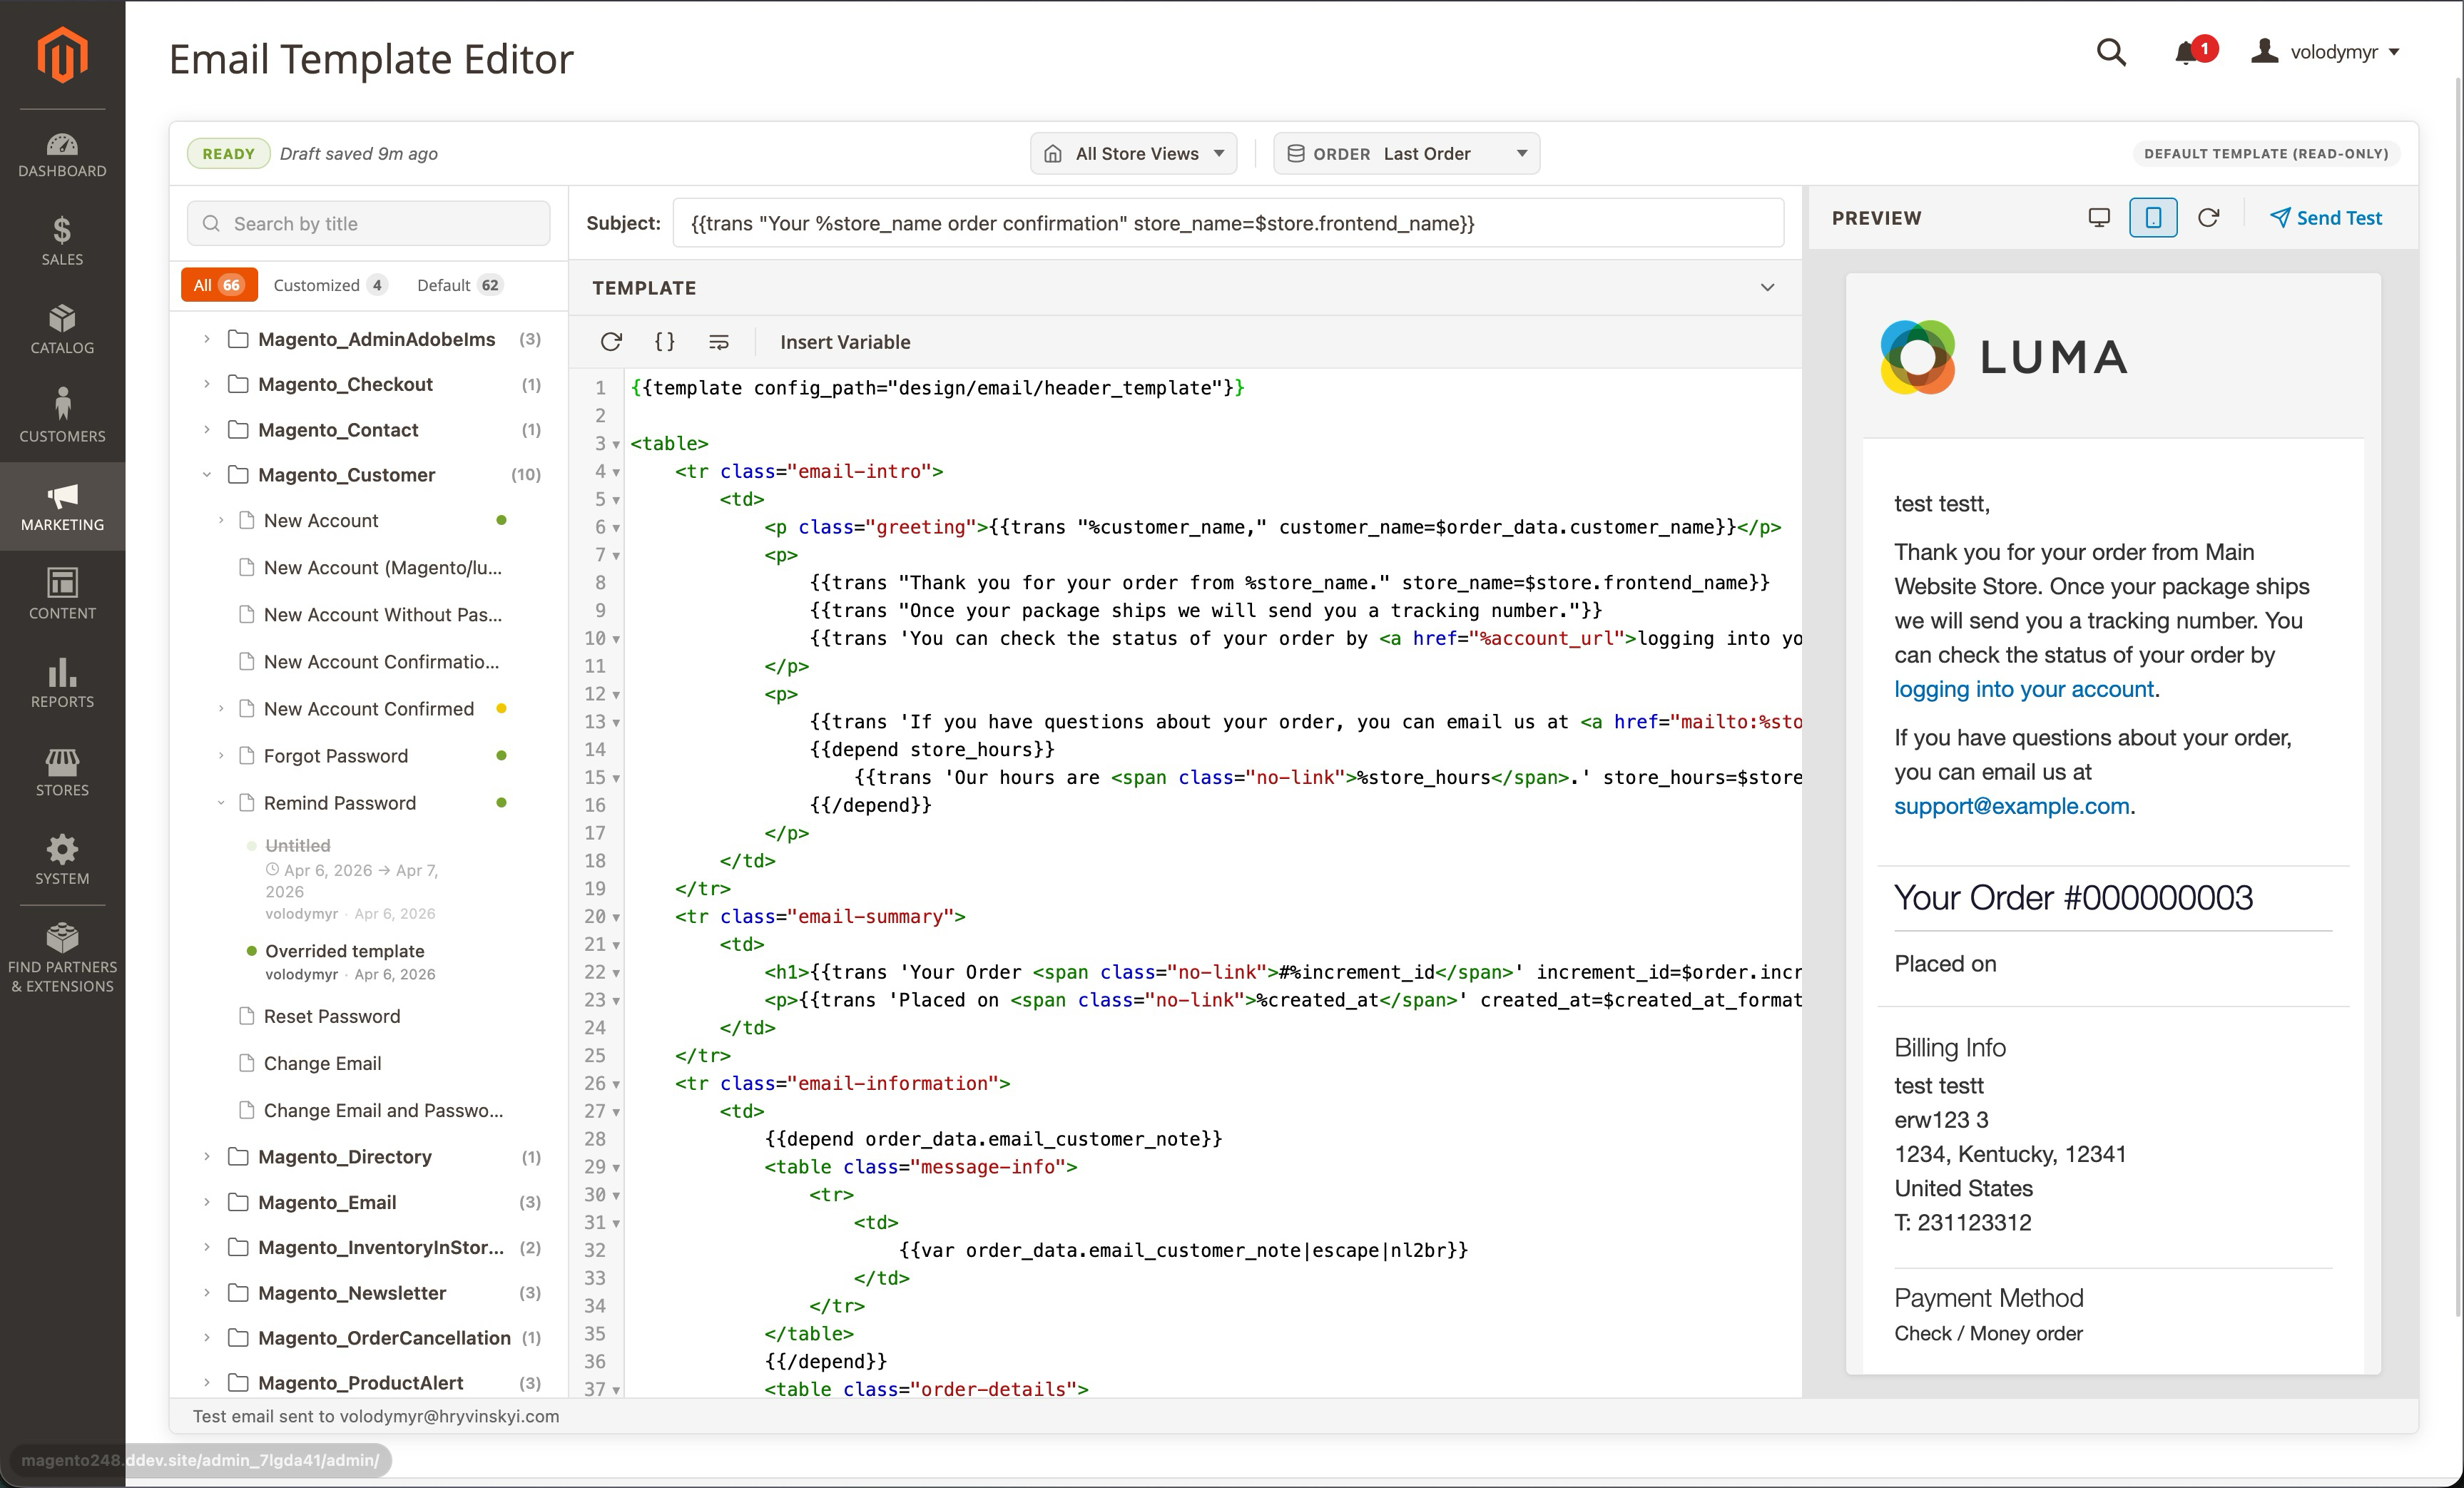Screen dimensions: 2464x1488
Task: Collapse the Magento_Customer folder
Action: [x=207, y=474]
